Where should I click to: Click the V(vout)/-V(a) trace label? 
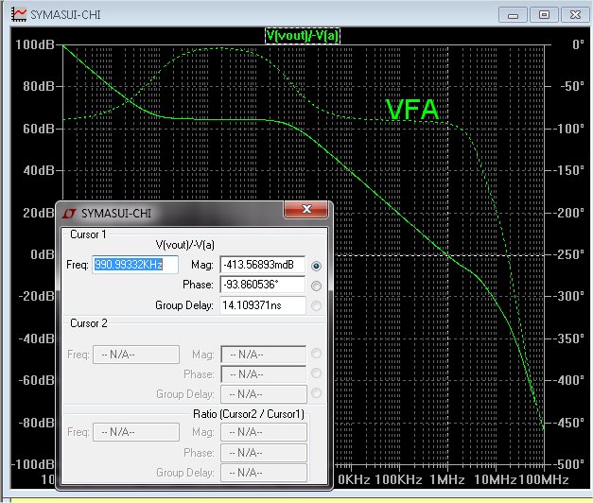click(302, 36)
